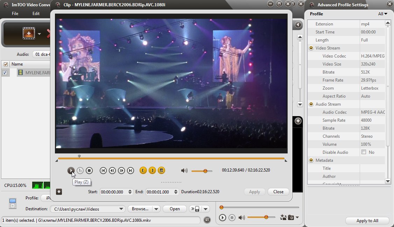Open the Audio track dropdown

point(41,54)
